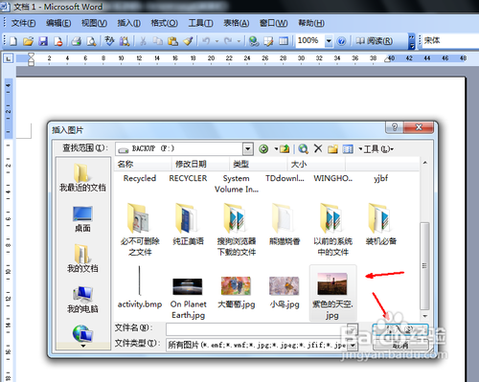Click the right indent marker on ruler
Image resolution: width=479 pixels, height=382 pixels.
[387, 59]
